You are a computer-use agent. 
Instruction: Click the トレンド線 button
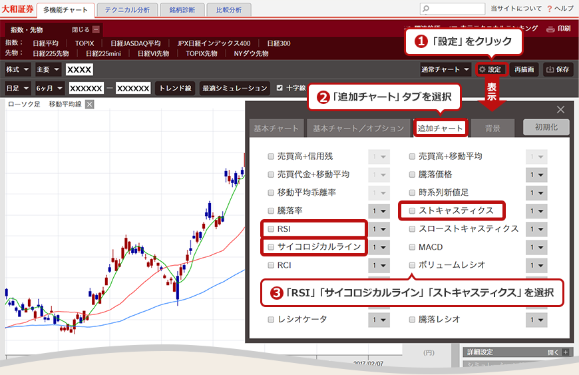point(175,89)
